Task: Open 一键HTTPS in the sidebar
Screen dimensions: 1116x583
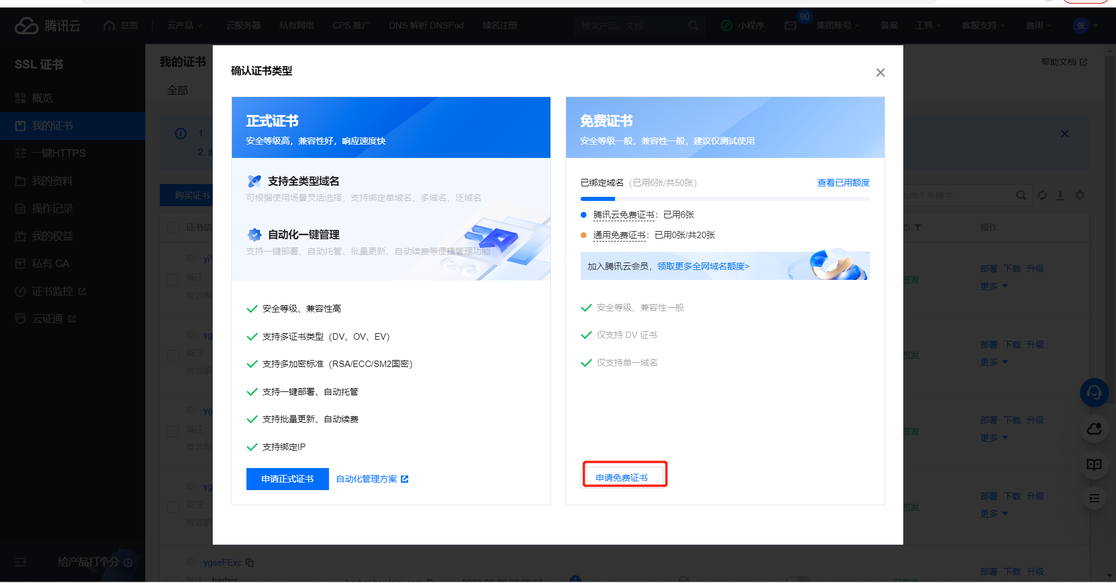Action: click(58, 153)
